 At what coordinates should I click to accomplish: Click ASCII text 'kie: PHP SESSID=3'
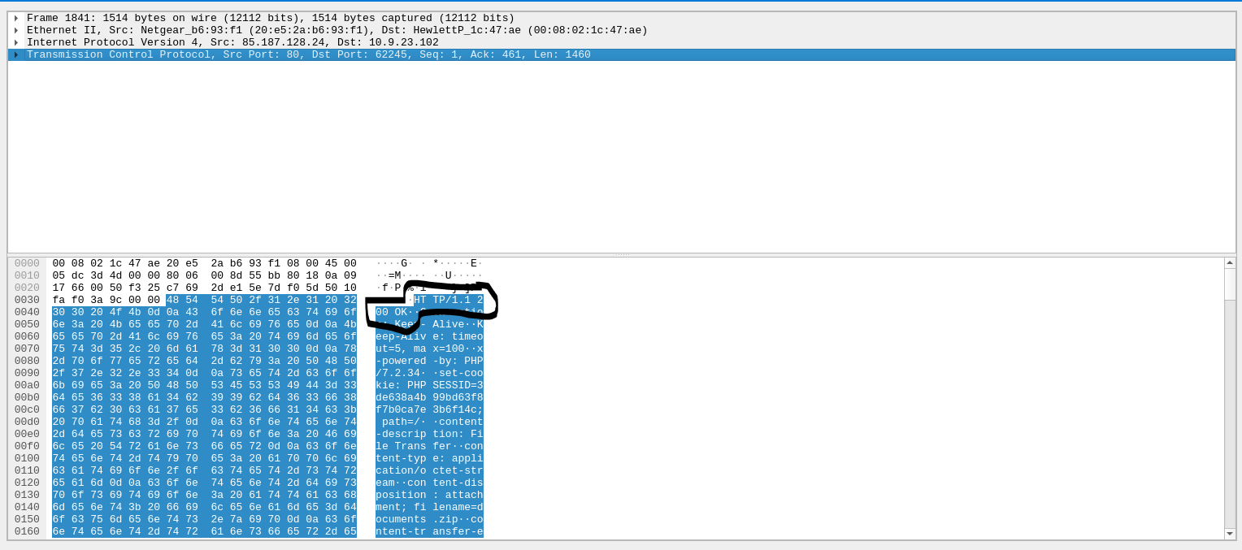[429, 385]
